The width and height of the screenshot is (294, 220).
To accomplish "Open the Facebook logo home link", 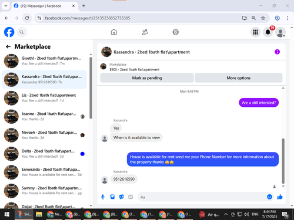I will tap(9, 32).
